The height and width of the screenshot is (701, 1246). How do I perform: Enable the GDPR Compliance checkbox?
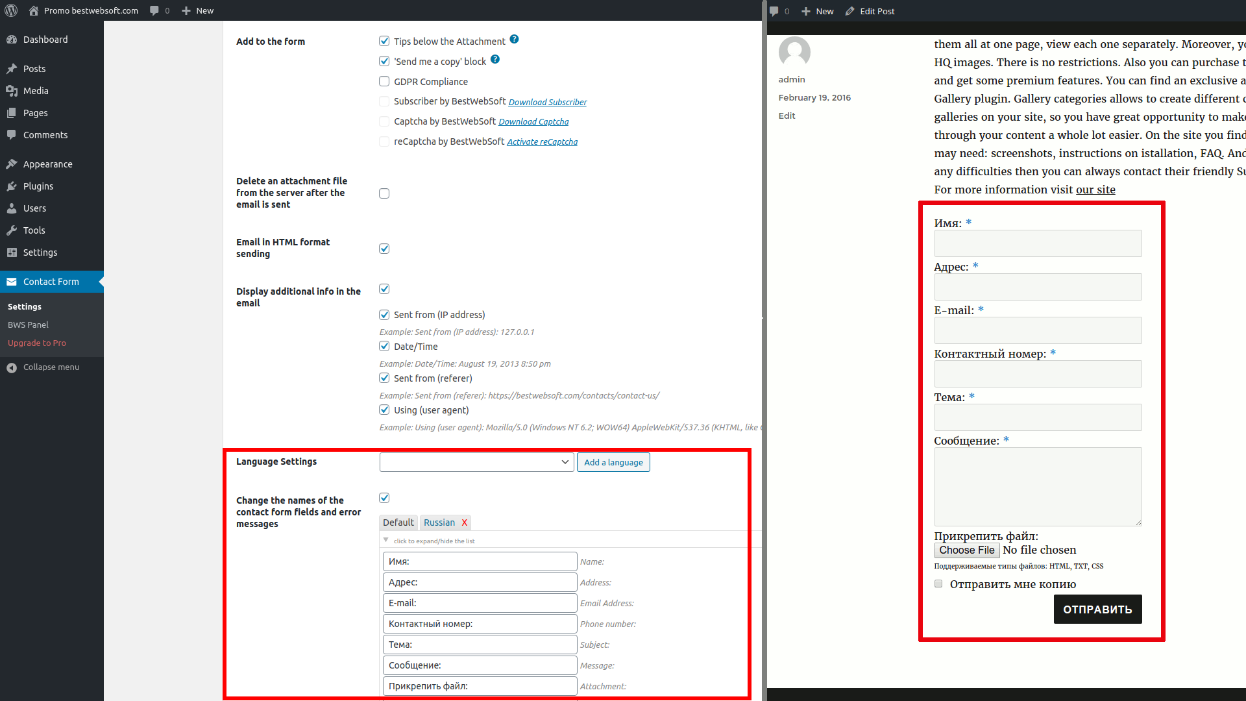point(384,81)
